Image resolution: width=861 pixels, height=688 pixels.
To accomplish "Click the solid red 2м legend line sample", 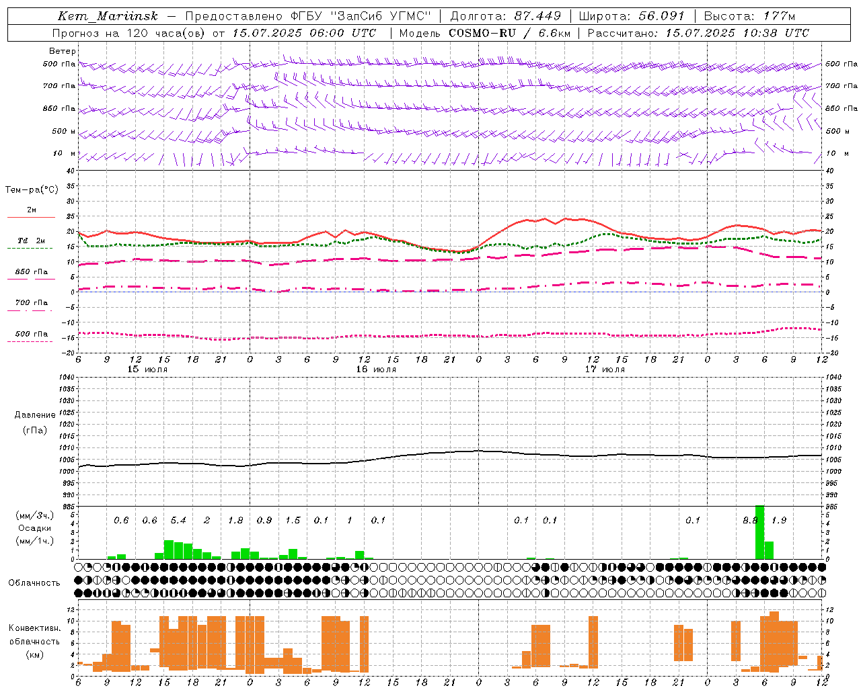I will pyautogui.click(x=31, y=217).
